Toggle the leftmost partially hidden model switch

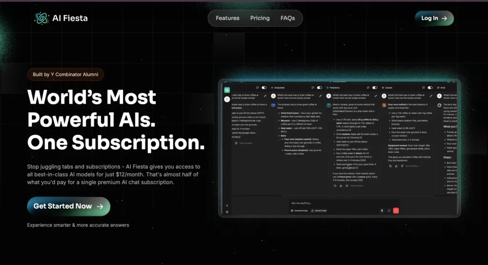pyautogui.click(x=264, y=88)
